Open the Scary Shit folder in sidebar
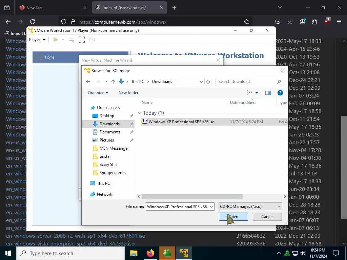Screen dimensions: 347x260 coord(108,165)
